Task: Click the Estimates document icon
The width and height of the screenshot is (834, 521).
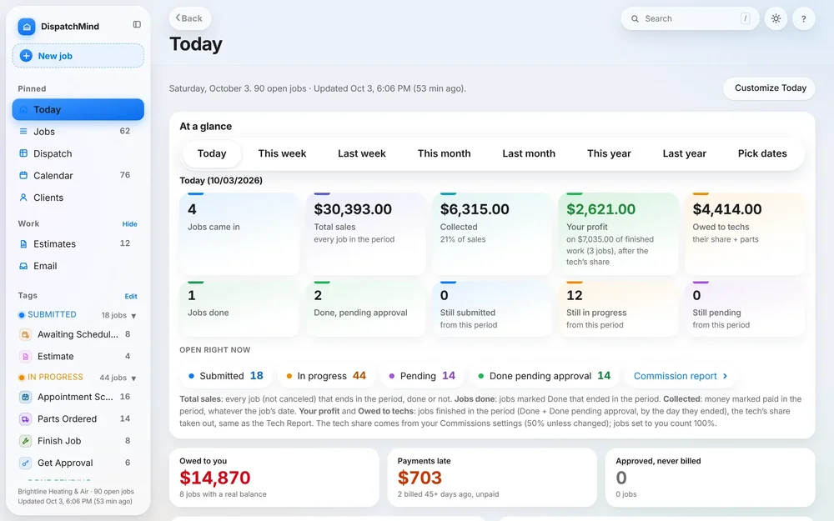Action: point(23,244)
